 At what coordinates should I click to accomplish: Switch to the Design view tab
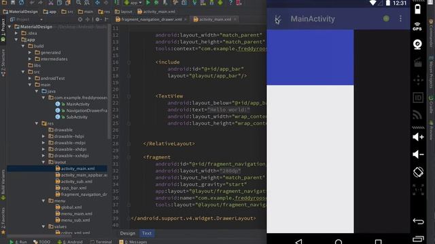pos(128,233)
